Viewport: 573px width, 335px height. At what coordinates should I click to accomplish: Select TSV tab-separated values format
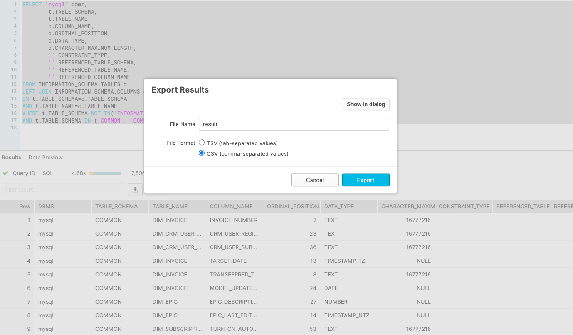tap(202, 143)
